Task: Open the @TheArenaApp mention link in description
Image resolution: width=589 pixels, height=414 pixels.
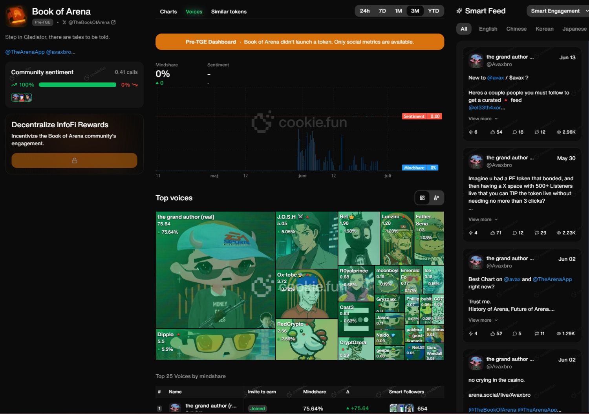Action: pos(24,52)
